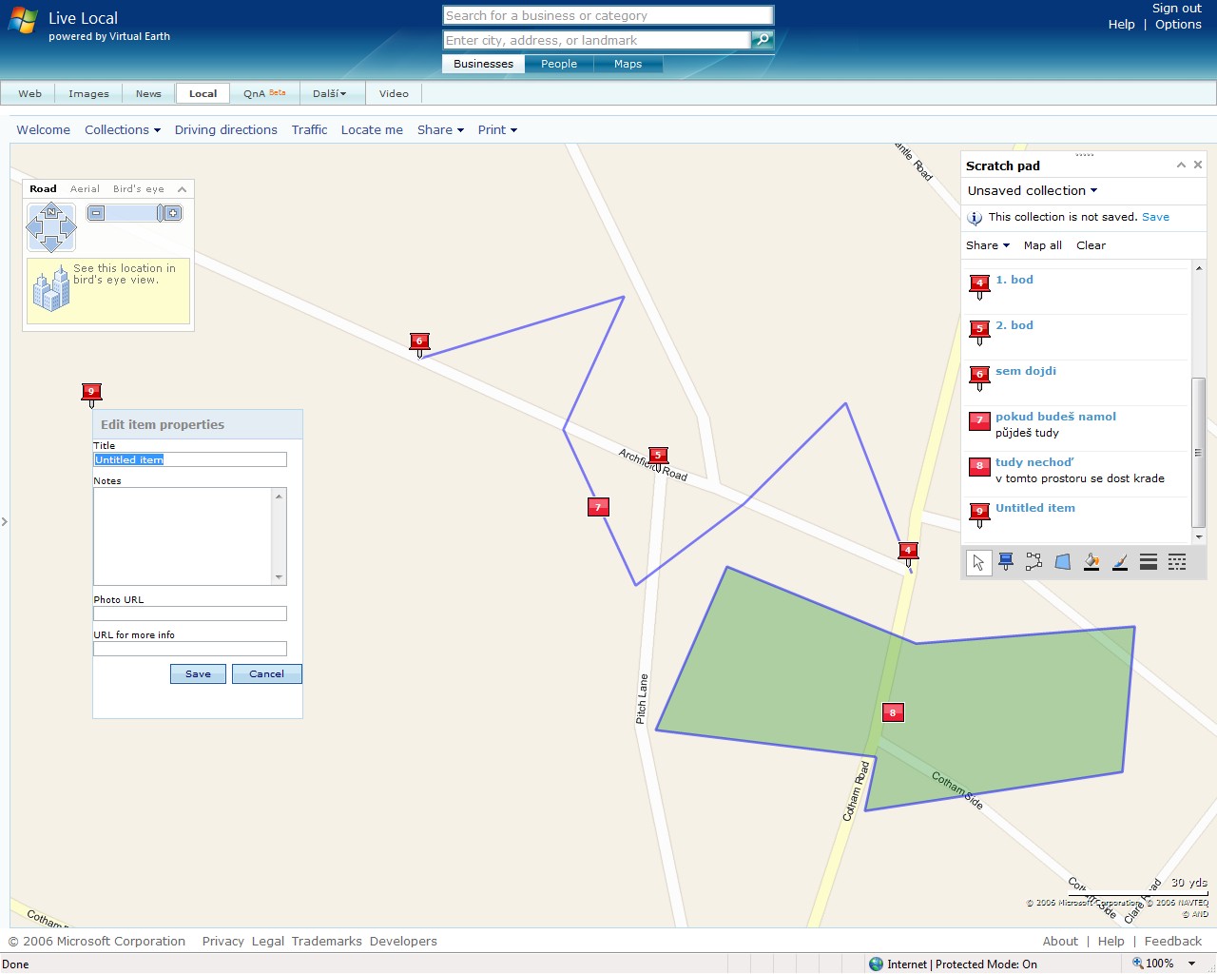The height and width of the screenshot is (974, 1217).
Task: Open the Video tab
Action: pos(394,93)
